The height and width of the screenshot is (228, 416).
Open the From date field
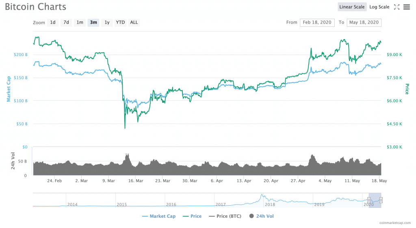tap(317, 22)
